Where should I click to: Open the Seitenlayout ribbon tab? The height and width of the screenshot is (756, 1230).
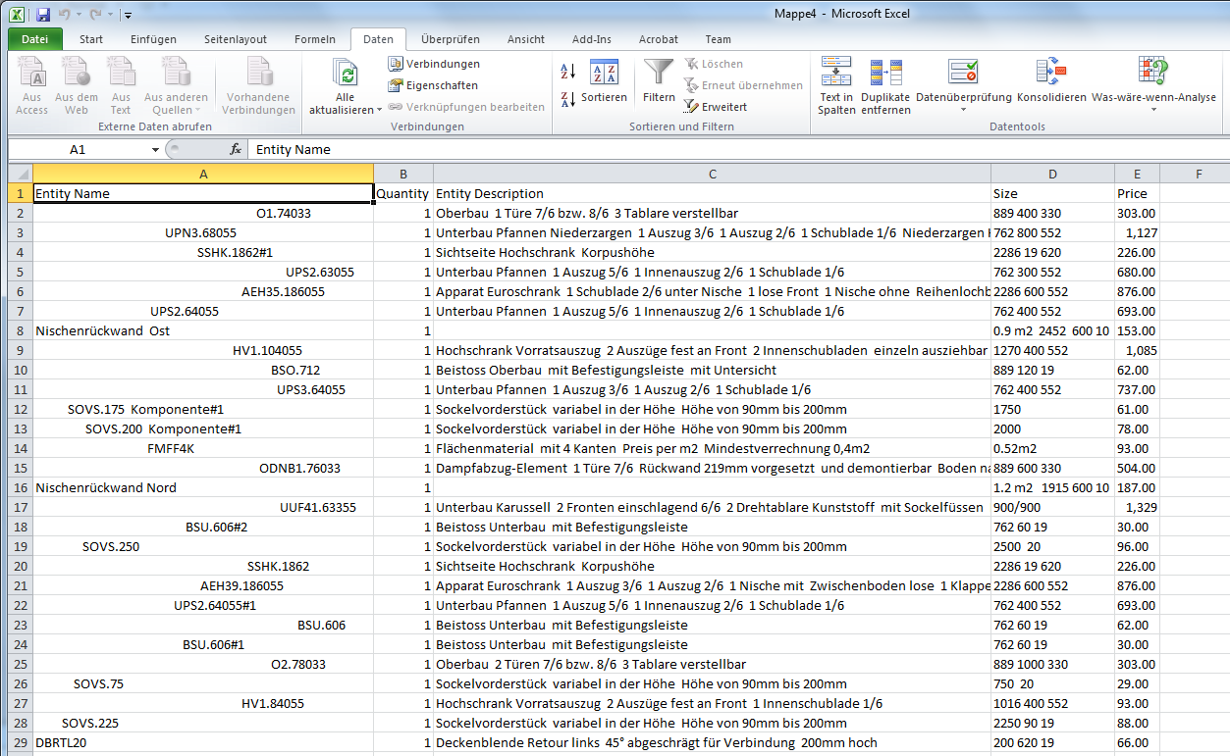(x=235, y=39)
